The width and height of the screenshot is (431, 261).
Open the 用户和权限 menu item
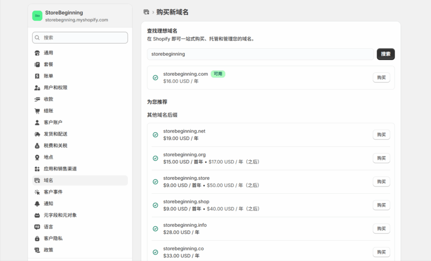point(56,88)
